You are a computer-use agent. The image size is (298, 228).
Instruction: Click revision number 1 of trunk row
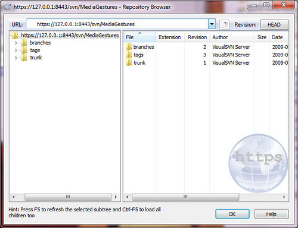tap(204, 63)
